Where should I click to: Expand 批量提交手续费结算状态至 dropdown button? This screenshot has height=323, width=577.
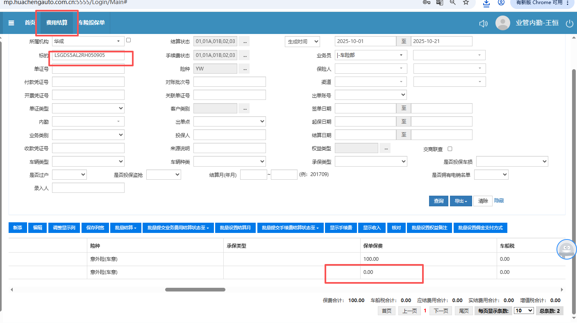291,228
